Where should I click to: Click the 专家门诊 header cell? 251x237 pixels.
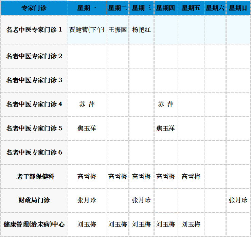click(x=34, y=8)
